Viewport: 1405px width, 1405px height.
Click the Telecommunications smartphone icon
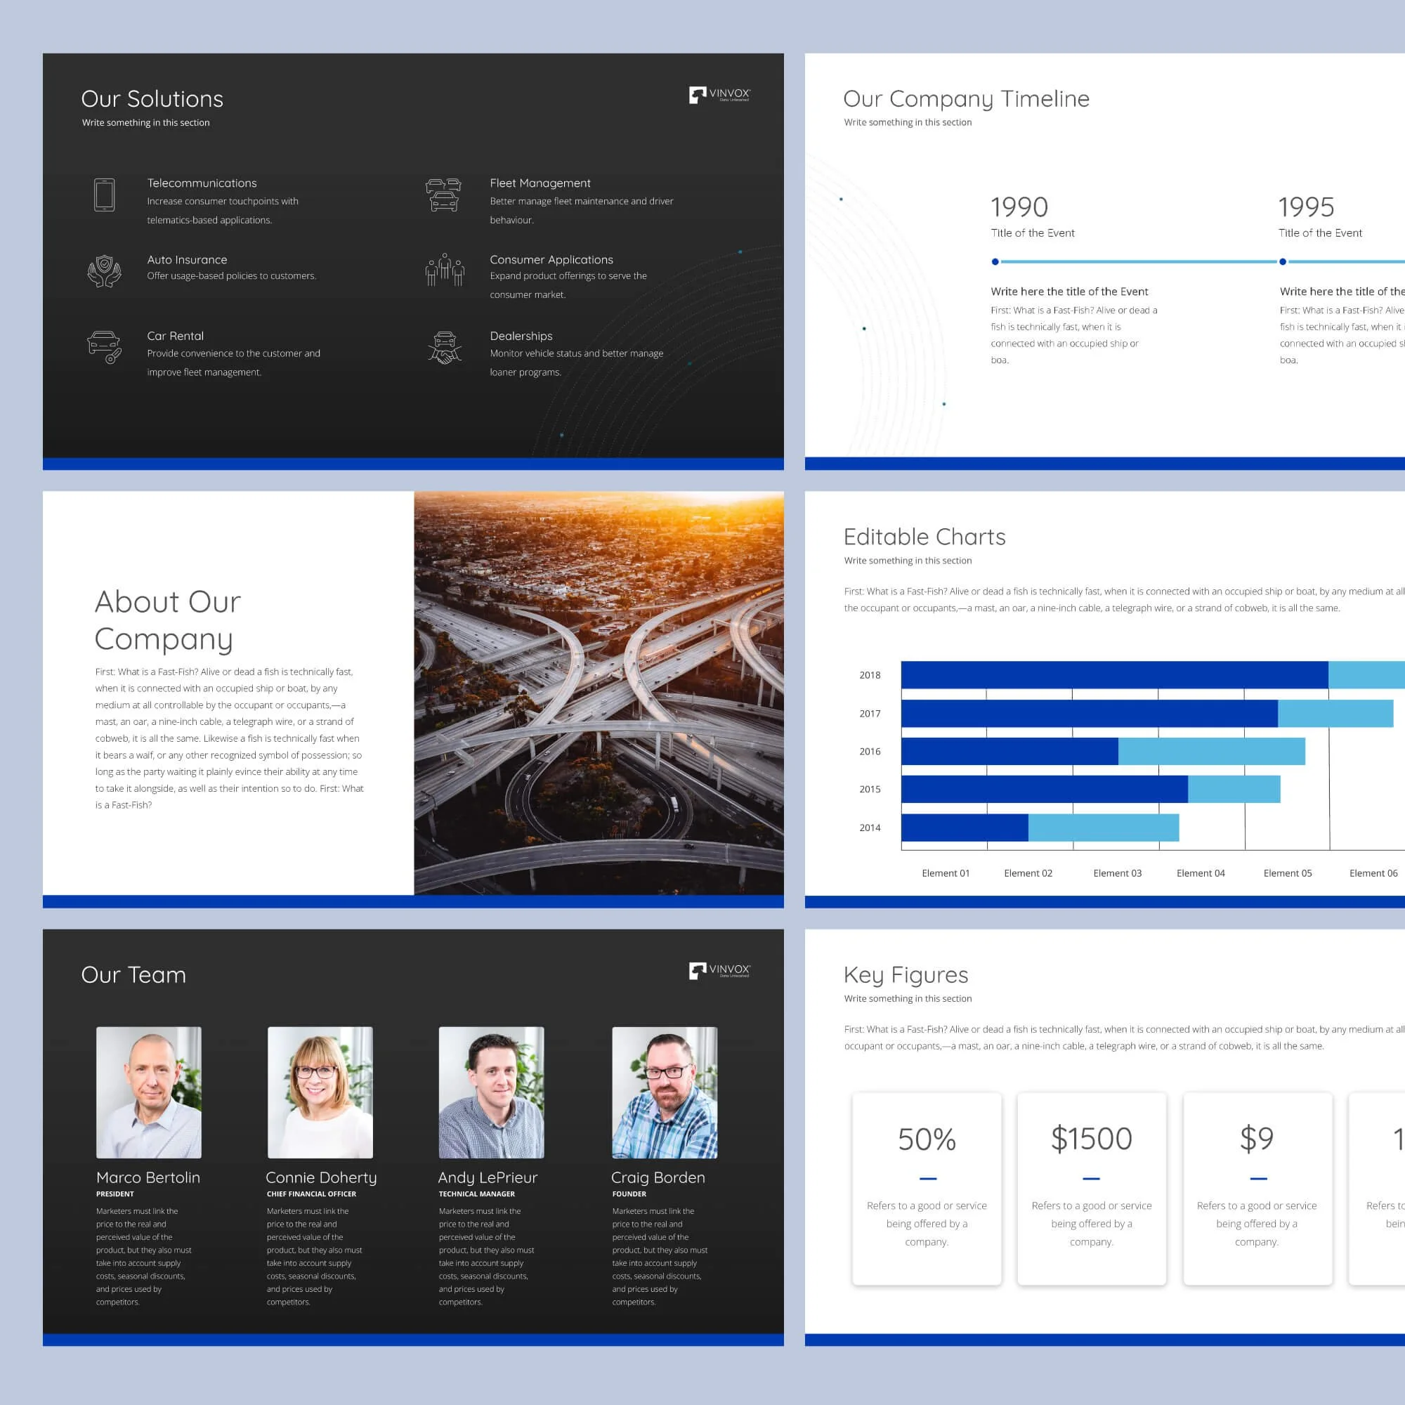104,195
